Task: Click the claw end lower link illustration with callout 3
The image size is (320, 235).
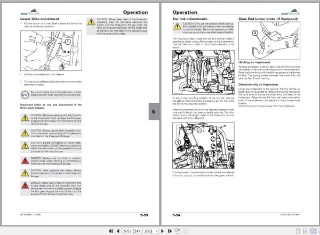Action: [x=269, y=40]
